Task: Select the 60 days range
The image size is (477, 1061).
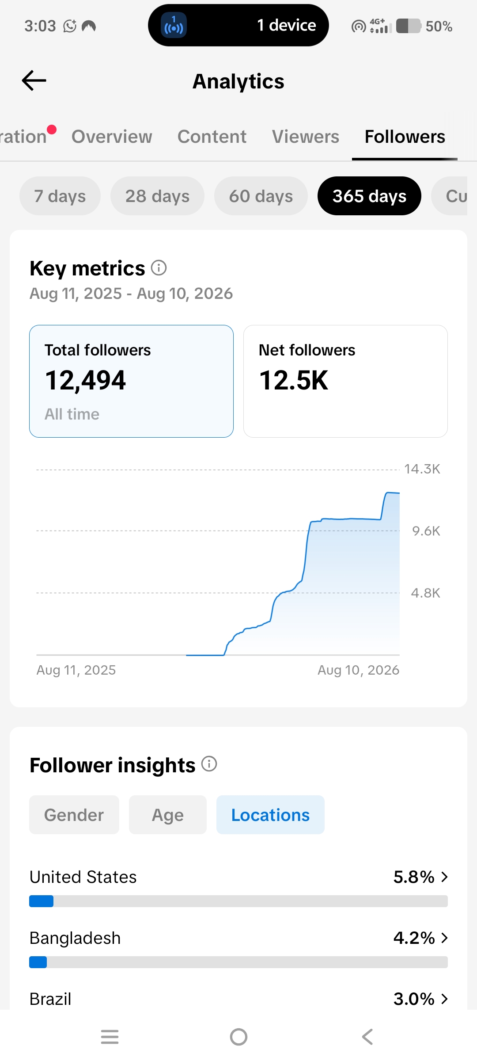Action: point(261,196)
